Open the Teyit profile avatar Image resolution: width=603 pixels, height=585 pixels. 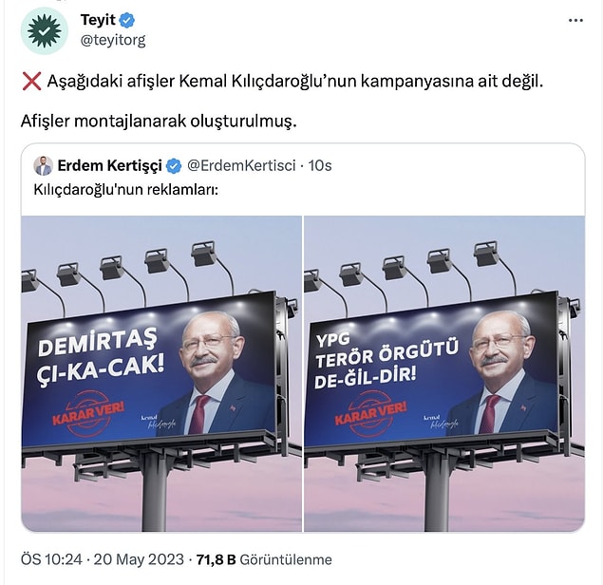pos(45,30)
